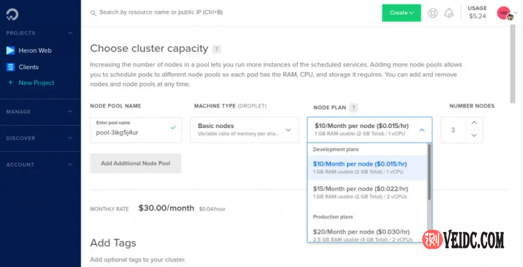Click the search magnifier icon

pos(93,12)
